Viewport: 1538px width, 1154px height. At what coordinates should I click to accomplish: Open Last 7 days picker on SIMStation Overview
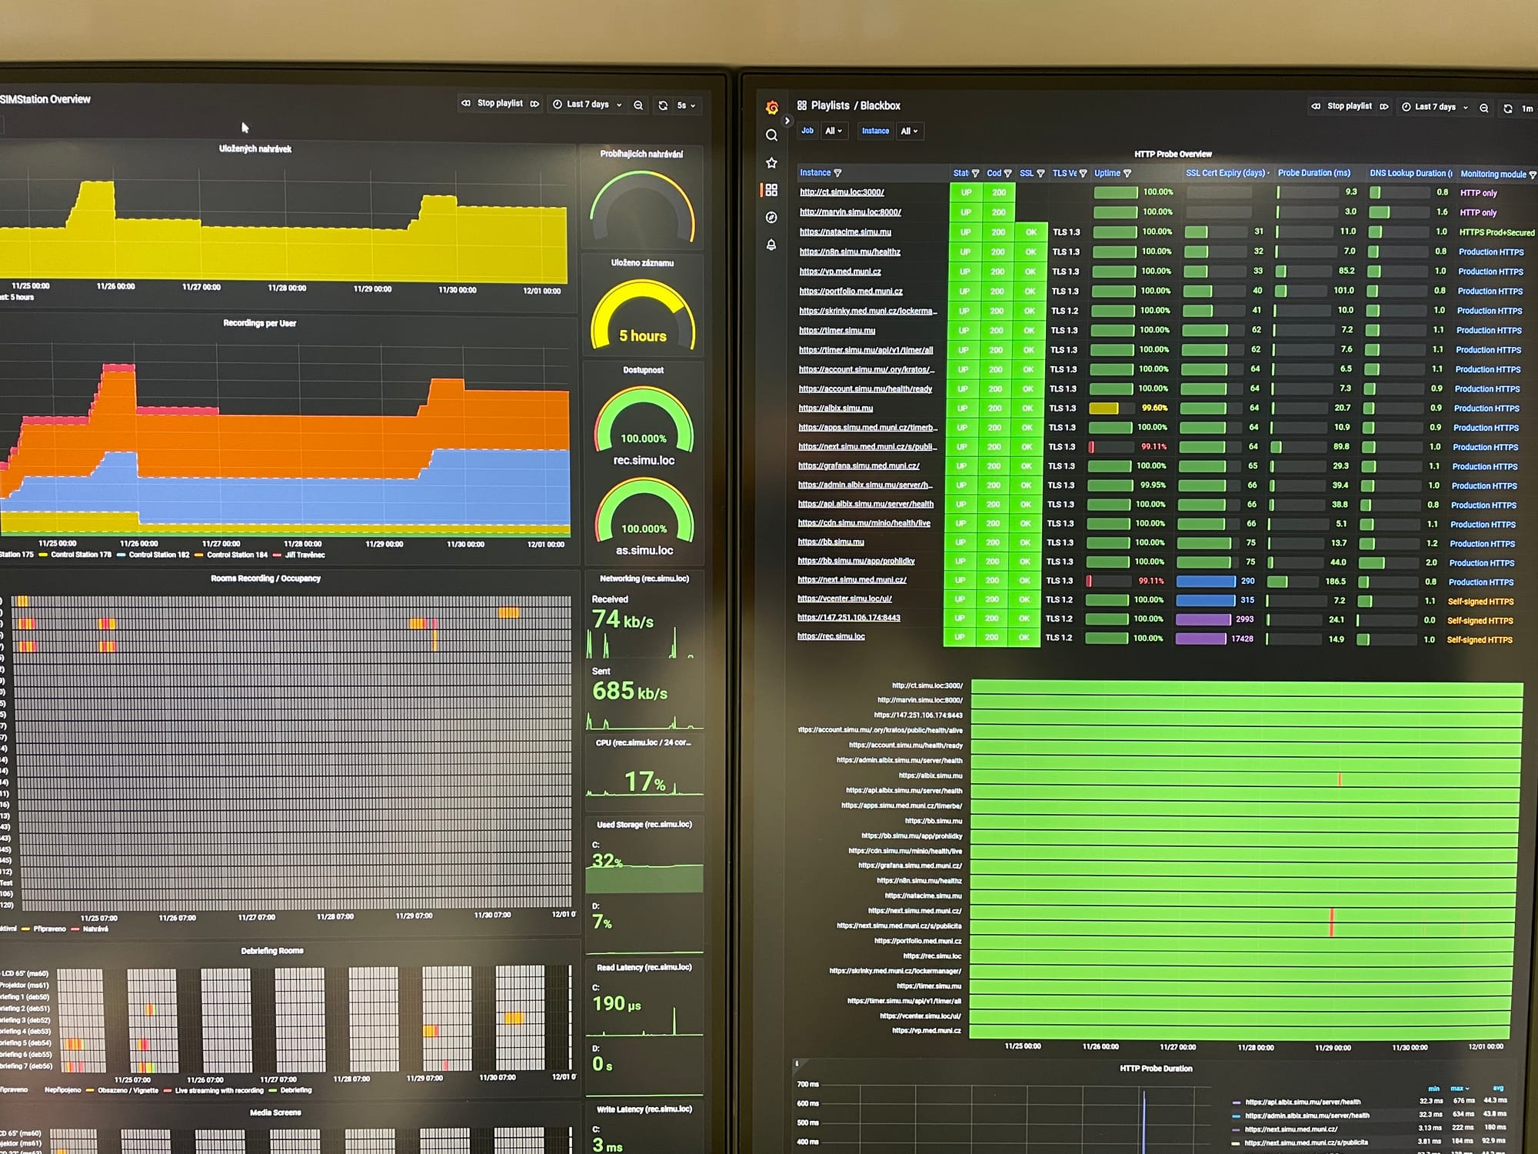(588, 105)
